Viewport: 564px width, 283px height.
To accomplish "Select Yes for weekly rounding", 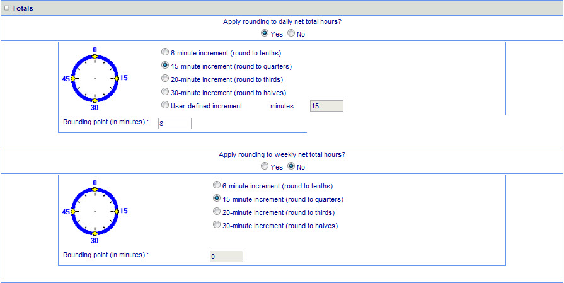I will (265, 166).
